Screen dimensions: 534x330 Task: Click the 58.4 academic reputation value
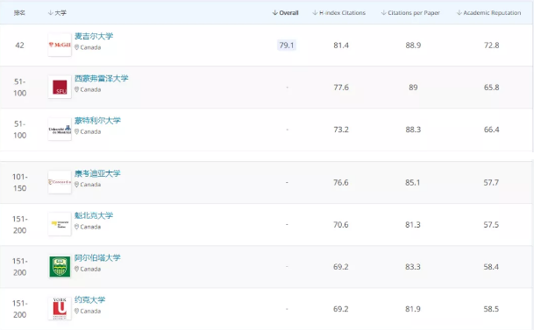491,267
